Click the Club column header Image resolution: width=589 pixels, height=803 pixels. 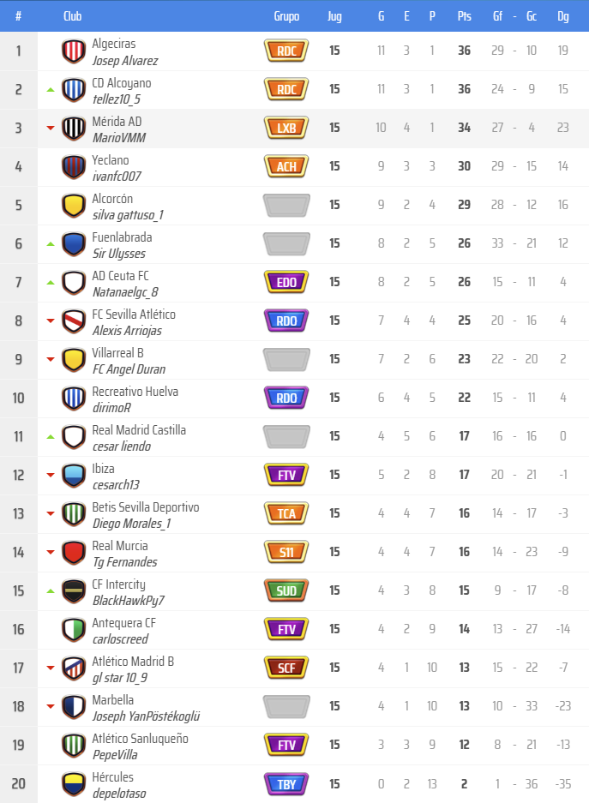coord(73,16)
